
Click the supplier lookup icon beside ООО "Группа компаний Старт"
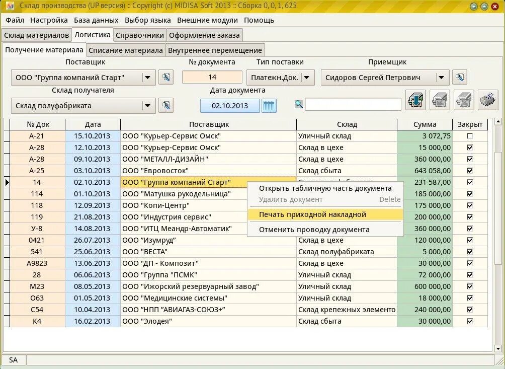[166, 78]
